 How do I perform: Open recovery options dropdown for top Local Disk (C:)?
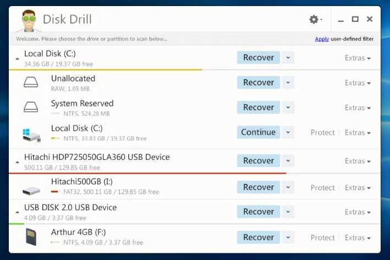[288, 58]
